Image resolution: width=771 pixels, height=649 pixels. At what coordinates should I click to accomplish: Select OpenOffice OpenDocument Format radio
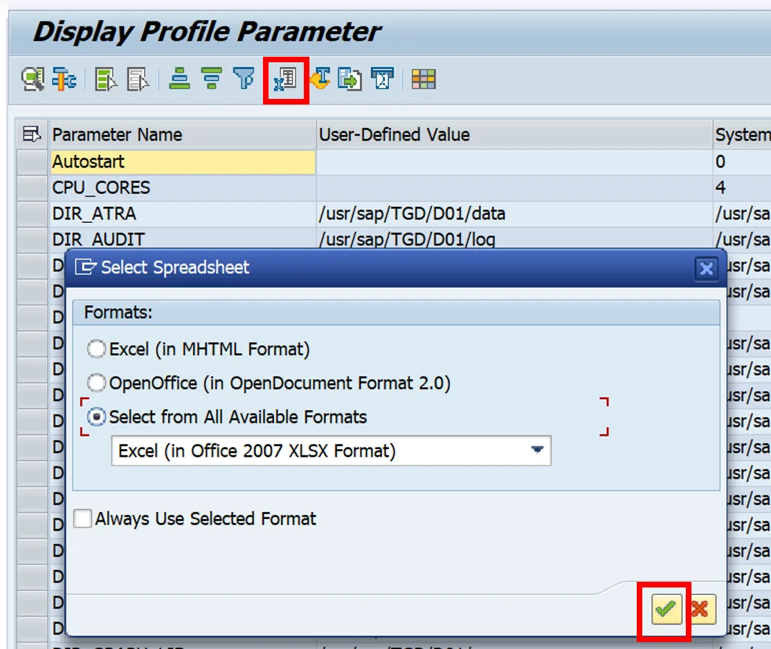coord(96,383)
